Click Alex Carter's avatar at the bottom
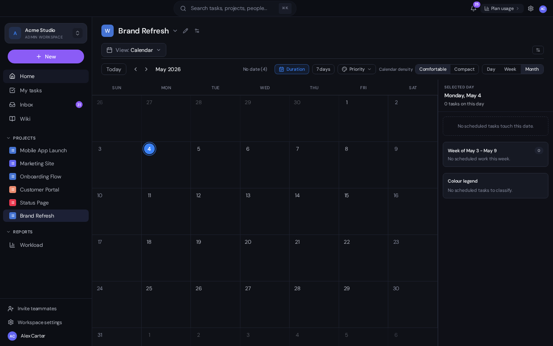This screenshot has width=553, height=346. pyautogui.click(x=12, y=336)
